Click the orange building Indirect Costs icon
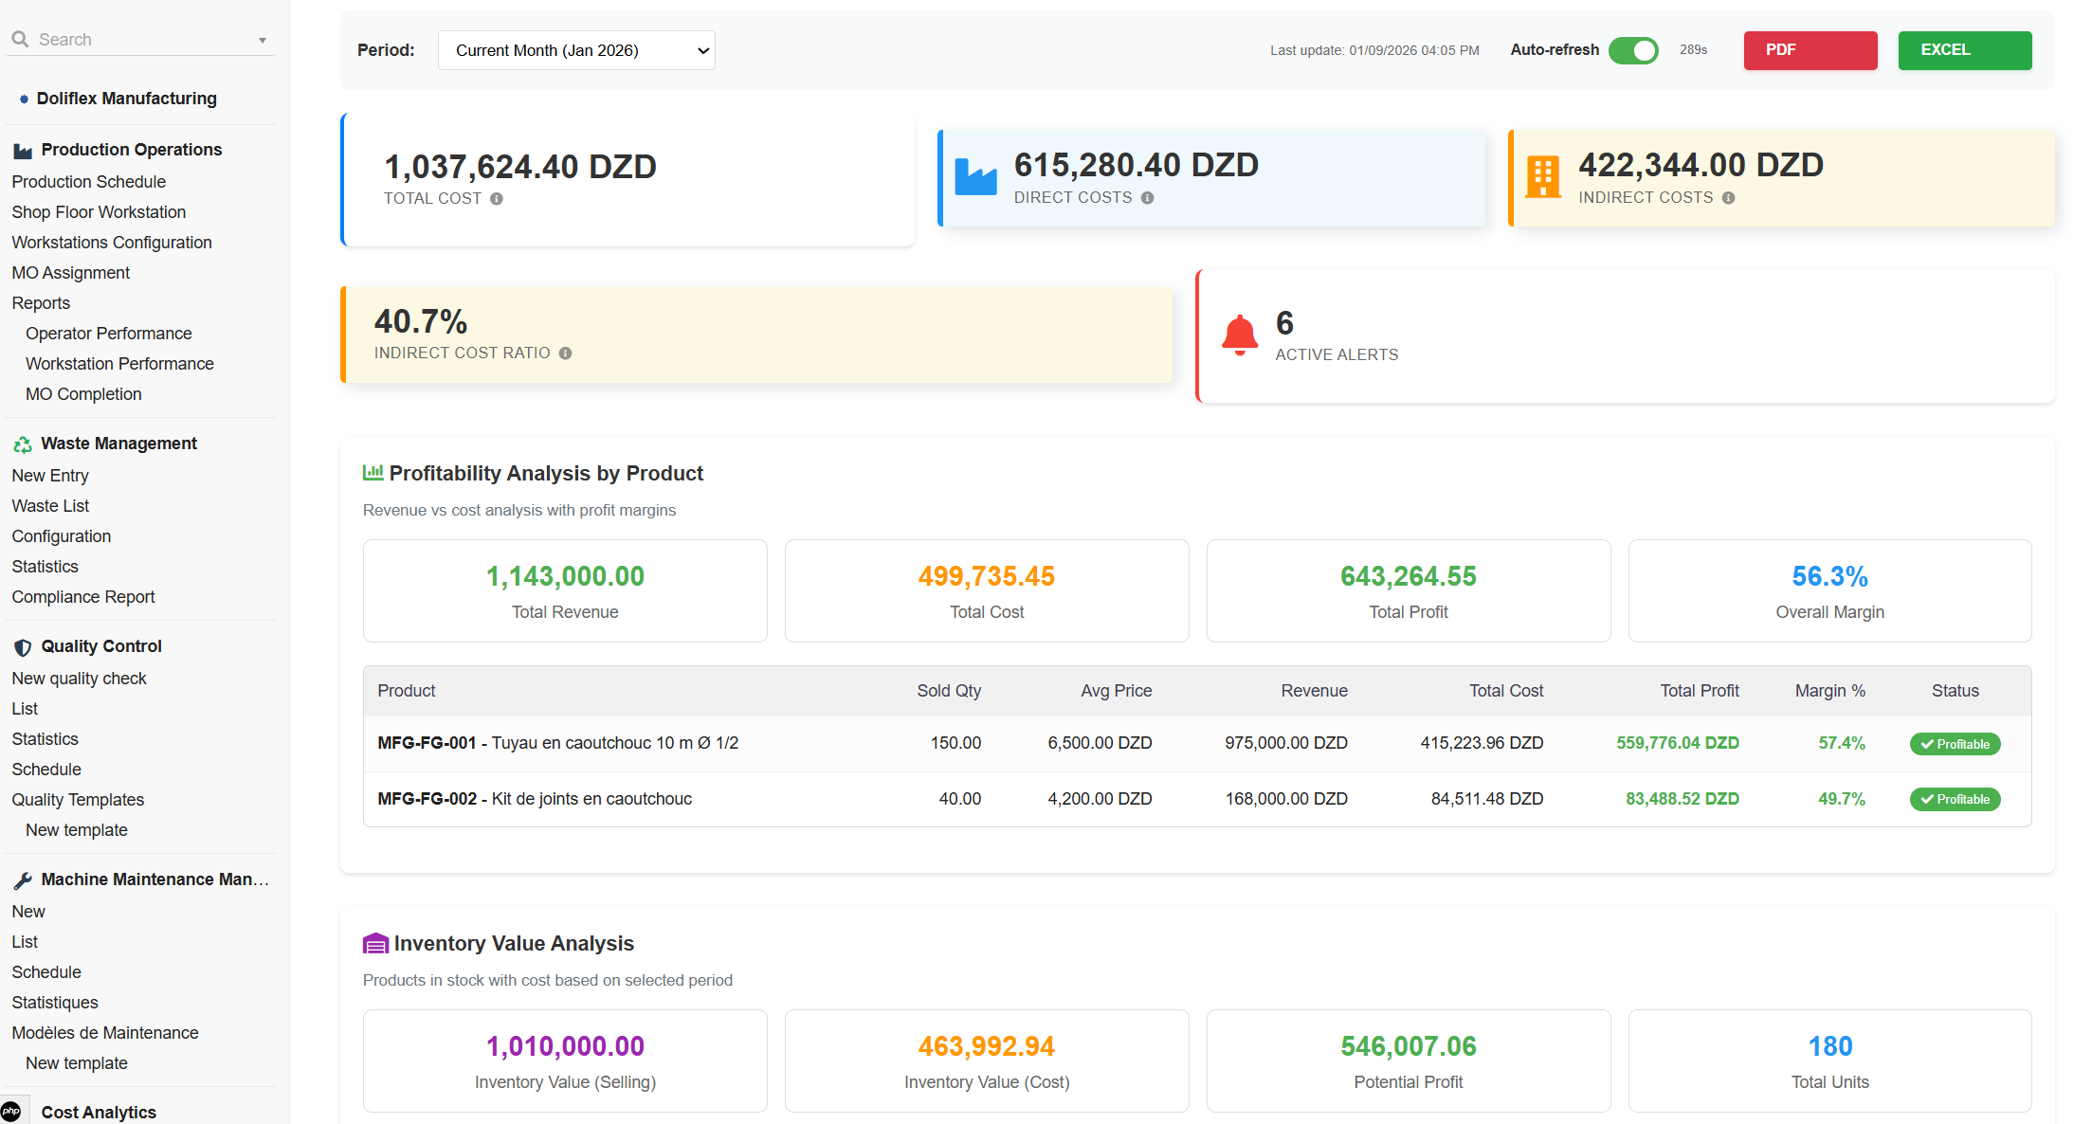The height and width of the screenshot is (1124, 2092). pos(1542,177)
